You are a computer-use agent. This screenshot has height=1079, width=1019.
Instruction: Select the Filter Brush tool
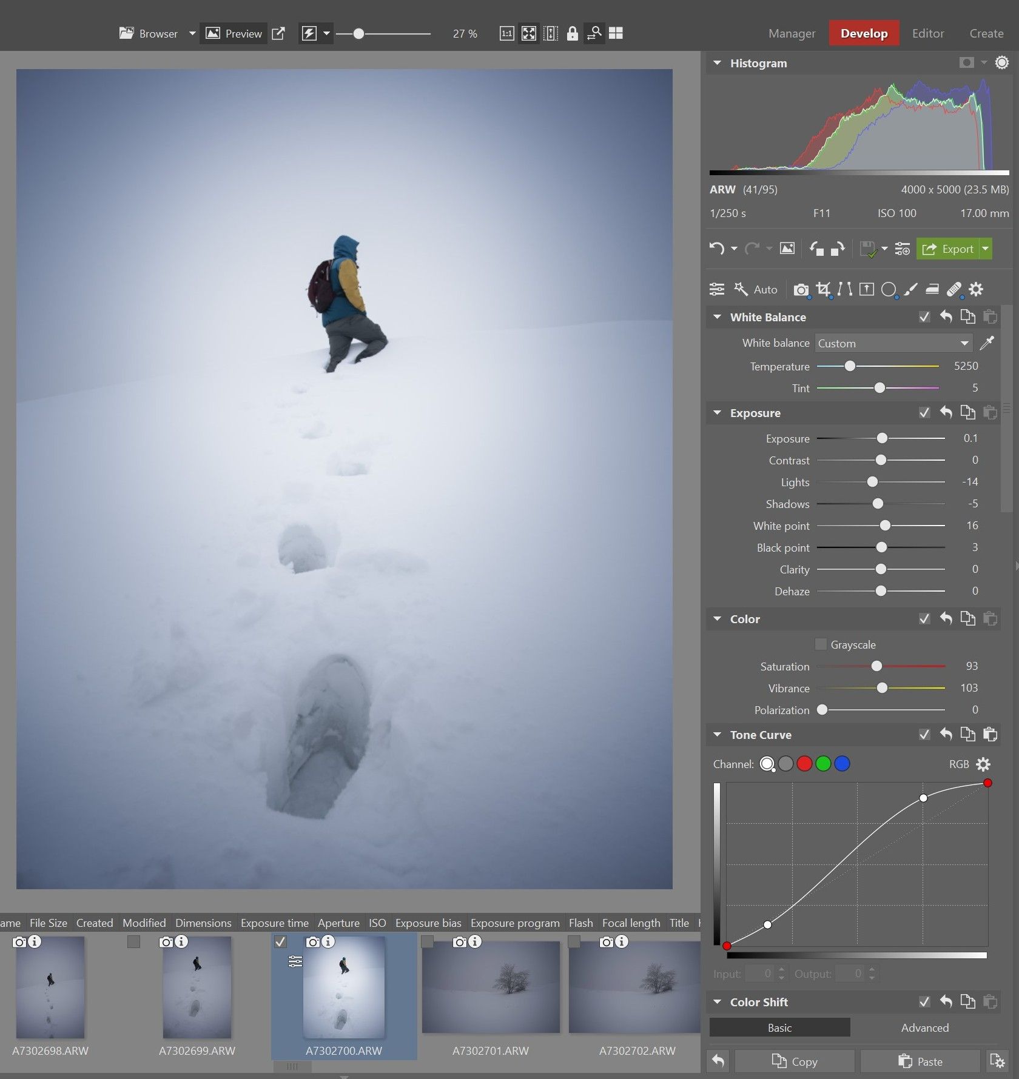coord(910,290)
